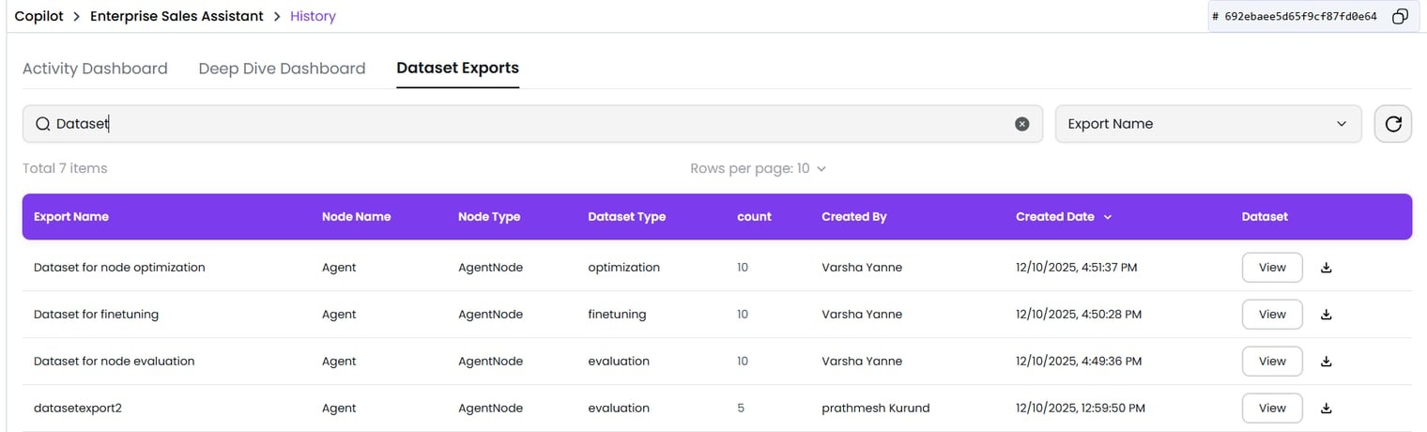The height and width of the screenshot is (432, 1427).
Task: Clear the search field text
Action: tap(1022, 124)
